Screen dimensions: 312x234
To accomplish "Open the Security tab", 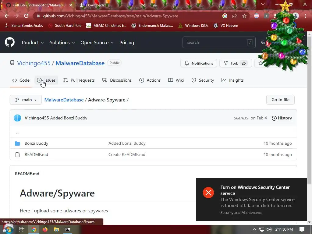I will pyautogui.click(x=203, y=80).
